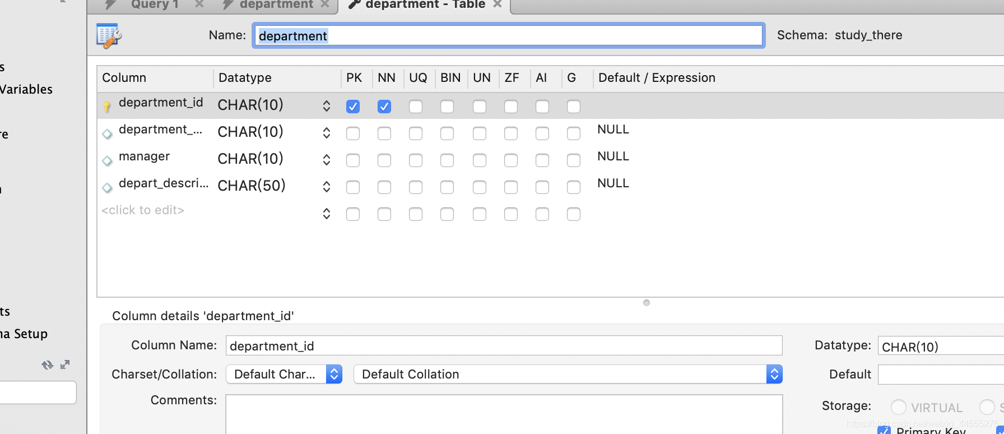The height and width of the screenshot is (434, 1004).
Task: Select the department_id column row
Action: (550, 105)
